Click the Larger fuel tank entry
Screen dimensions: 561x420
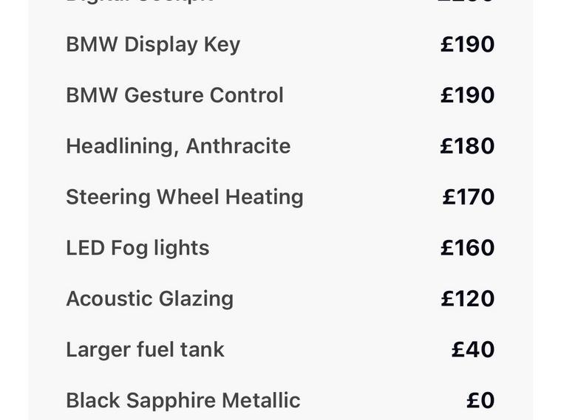(145, 350)
